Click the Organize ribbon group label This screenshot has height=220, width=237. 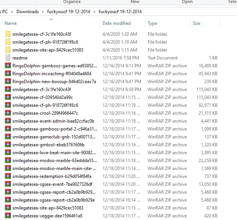(x=72, y=2)
